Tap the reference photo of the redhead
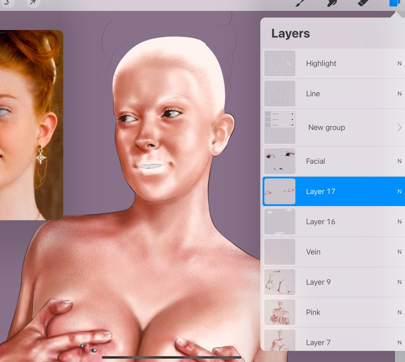The image size is (405, 362). coord(31,125)
